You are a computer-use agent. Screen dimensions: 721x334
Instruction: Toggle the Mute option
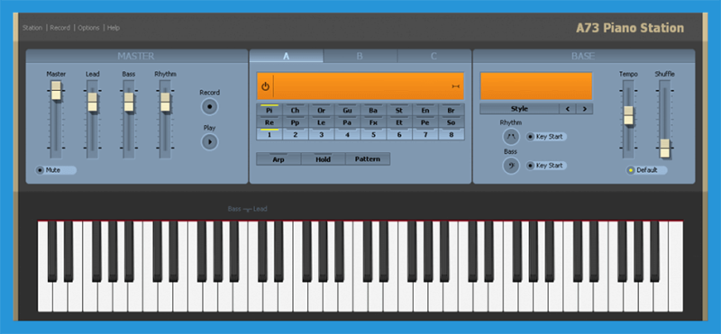[x=56, y=170]
